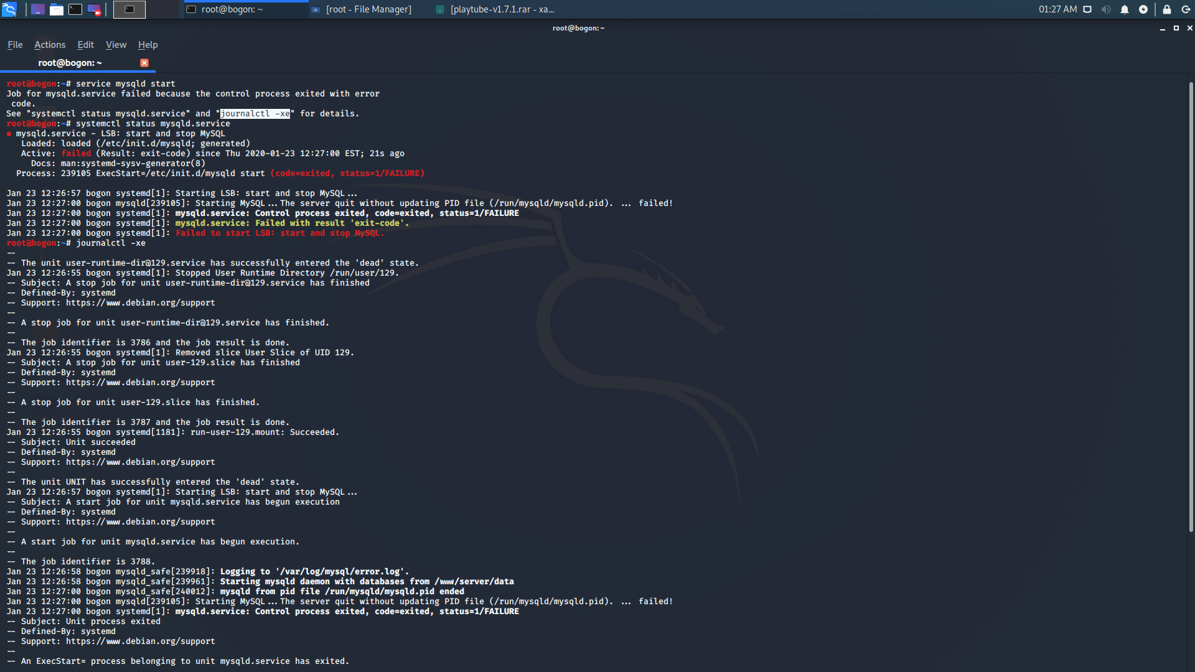Click the muted volume speaker icon
The image size is (1195, 672).
(x=1106, y=9)
